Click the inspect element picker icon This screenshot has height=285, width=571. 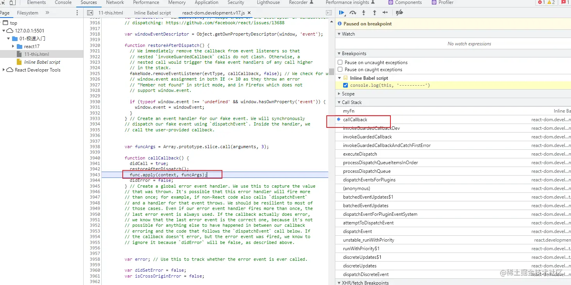tap(2, 2)
